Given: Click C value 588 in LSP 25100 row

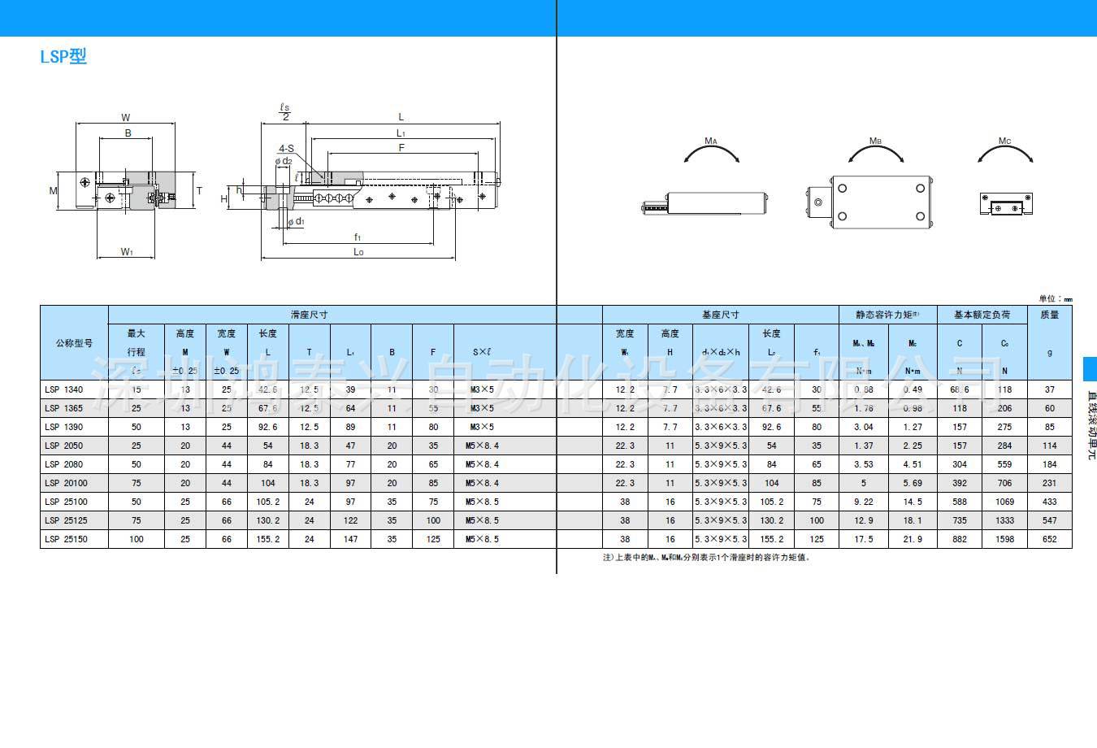Looking at the screenshot, I should [x=960, y=502].
